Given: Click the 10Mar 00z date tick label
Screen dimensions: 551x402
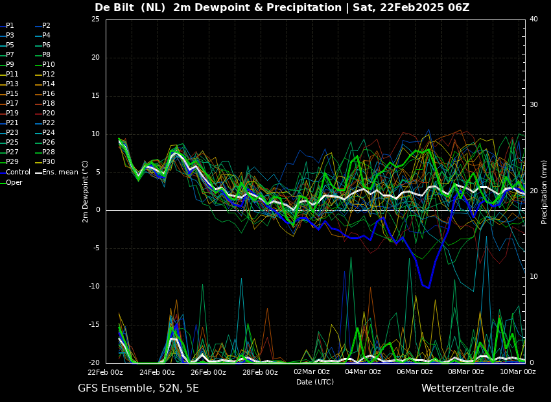Looking at the screenshot, I should tap(518, 372).
